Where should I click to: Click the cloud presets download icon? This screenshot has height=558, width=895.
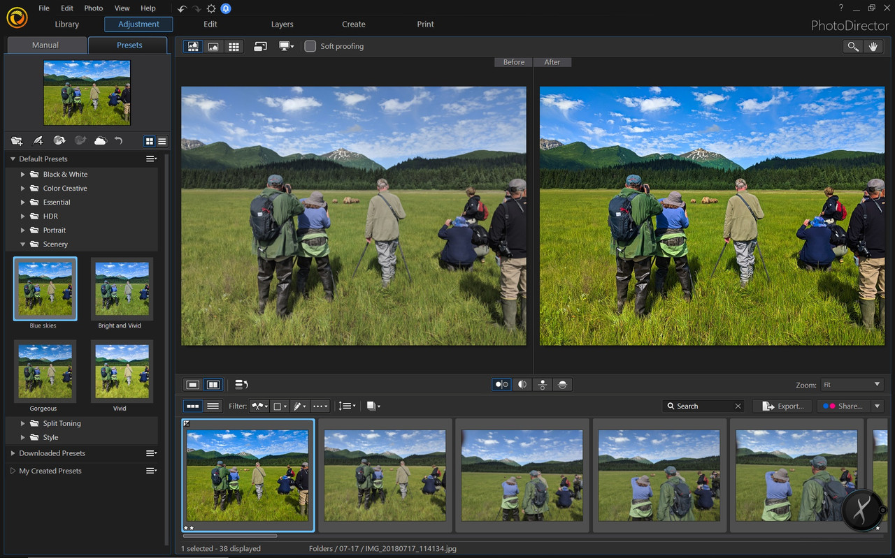[100, 141]
